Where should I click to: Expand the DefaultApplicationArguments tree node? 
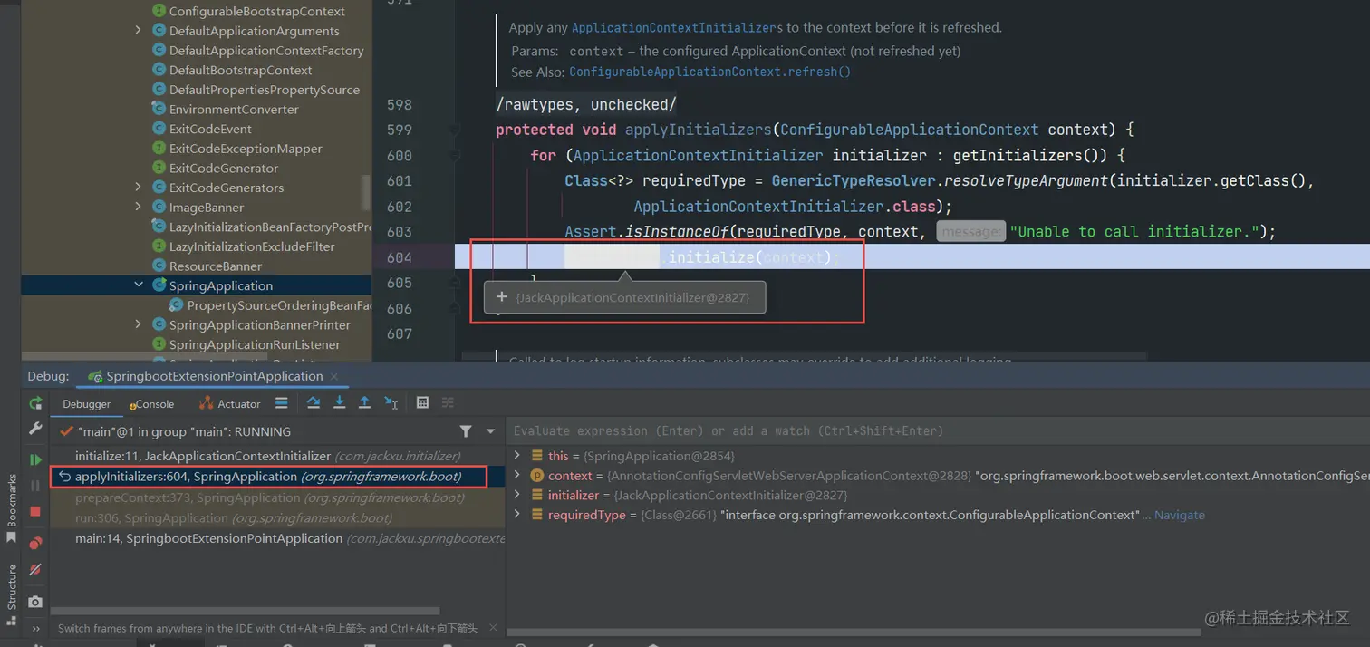coord(139,31)
